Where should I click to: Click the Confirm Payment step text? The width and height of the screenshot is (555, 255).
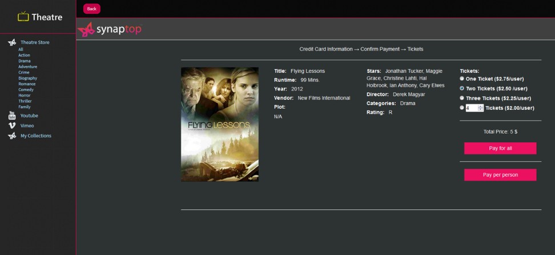[380, 49]
